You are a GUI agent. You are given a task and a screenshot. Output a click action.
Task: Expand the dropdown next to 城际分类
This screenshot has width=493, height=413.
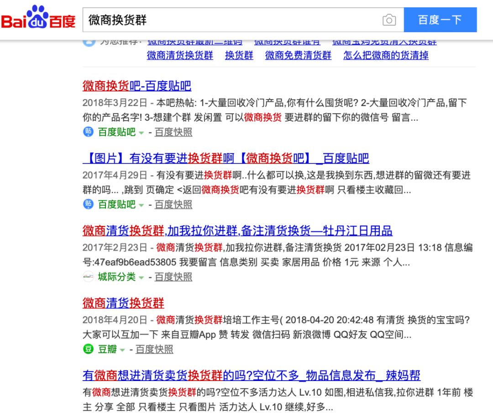141,277
